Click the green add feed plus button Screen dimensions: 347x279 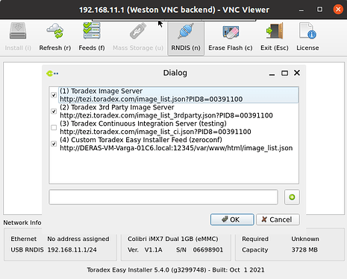292,197
